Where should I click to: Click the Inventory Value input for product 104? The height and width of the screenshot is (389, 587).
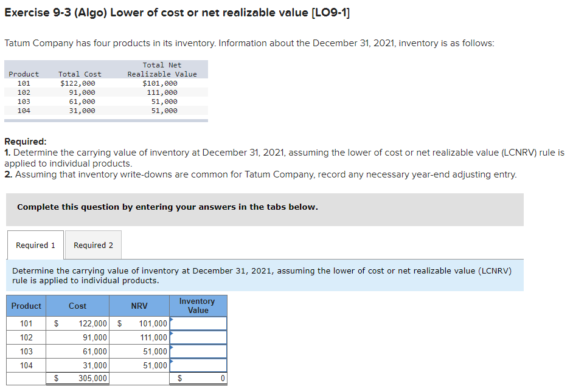click(x=198, y=365)
